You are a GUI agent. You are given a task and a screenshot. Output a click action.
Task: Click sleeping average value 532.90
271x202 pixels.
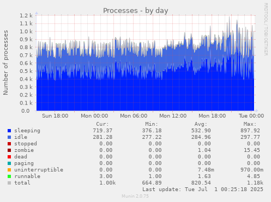[201, 131]
